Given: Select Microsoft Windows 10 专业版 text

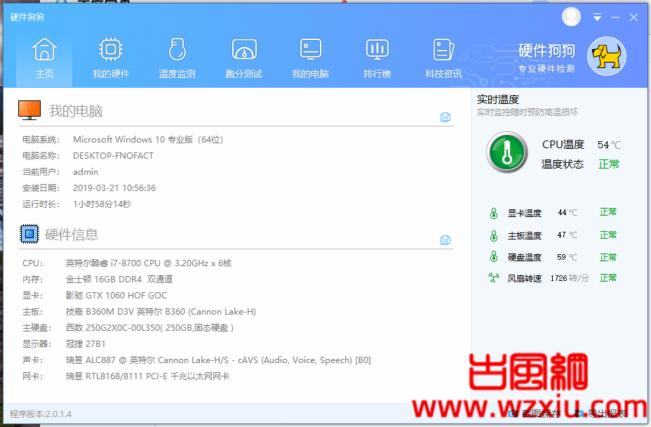Looking at the screenshot, I should click(x=148, y=140).
